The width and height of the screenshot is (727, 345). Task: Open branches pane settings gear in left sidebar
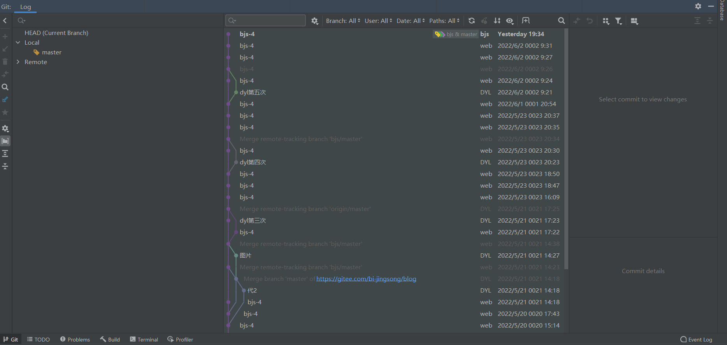(x=5, y=129)
